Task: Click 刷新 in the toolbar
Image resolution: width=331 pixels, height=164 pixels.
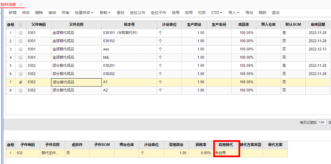Action: 262,13
